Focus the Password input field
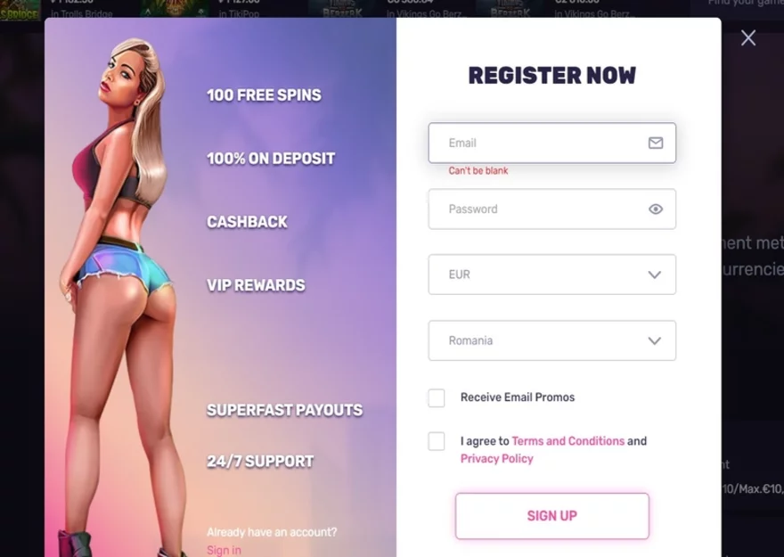 (x=552, y=209)
